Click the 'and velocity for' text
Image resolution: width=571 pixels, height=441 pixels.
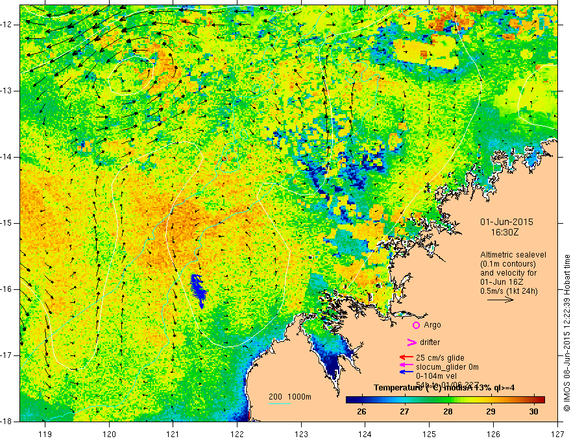click(508, 273)
